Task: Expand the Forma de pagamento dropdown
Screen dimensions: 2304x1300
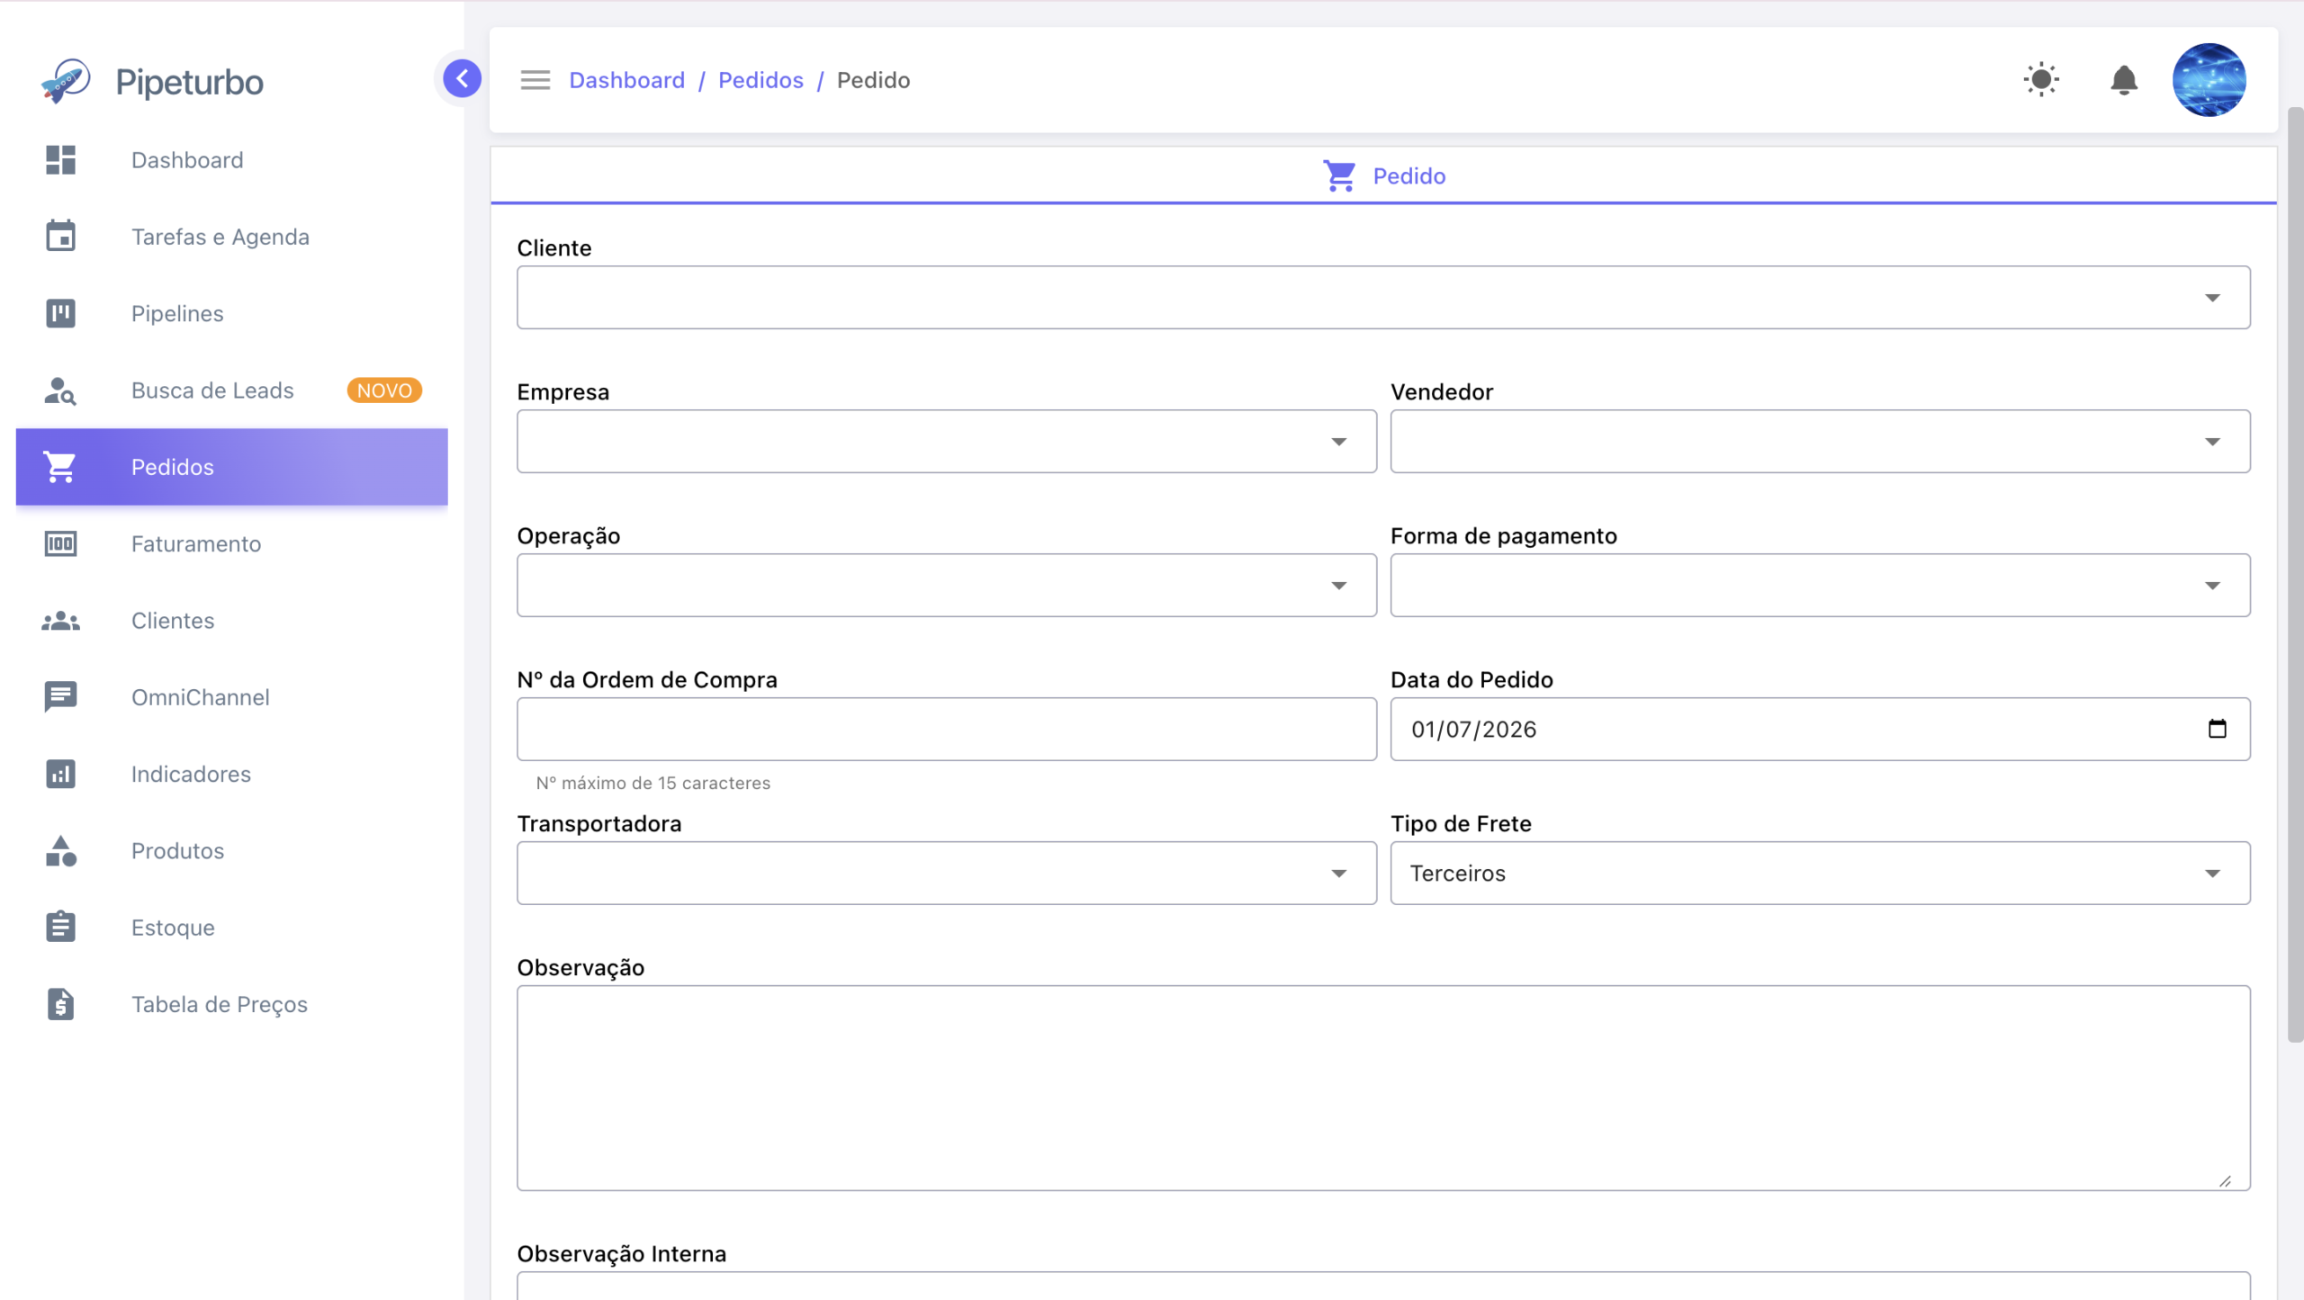Action: [1820, 586]
